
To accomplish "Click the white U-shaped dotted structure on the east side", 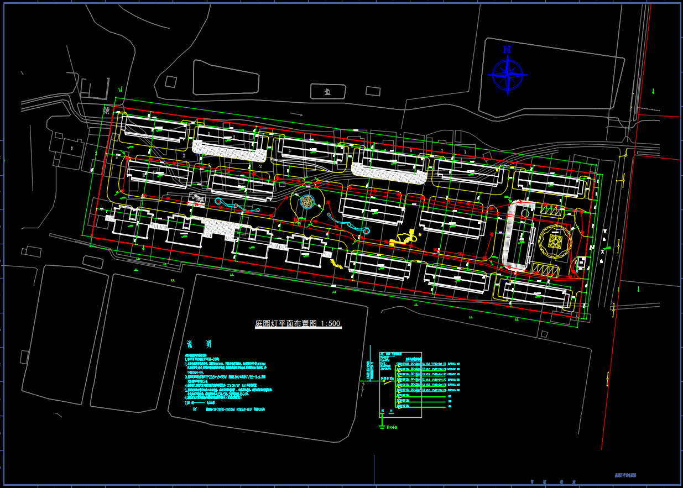I will (x=513, y=235).
